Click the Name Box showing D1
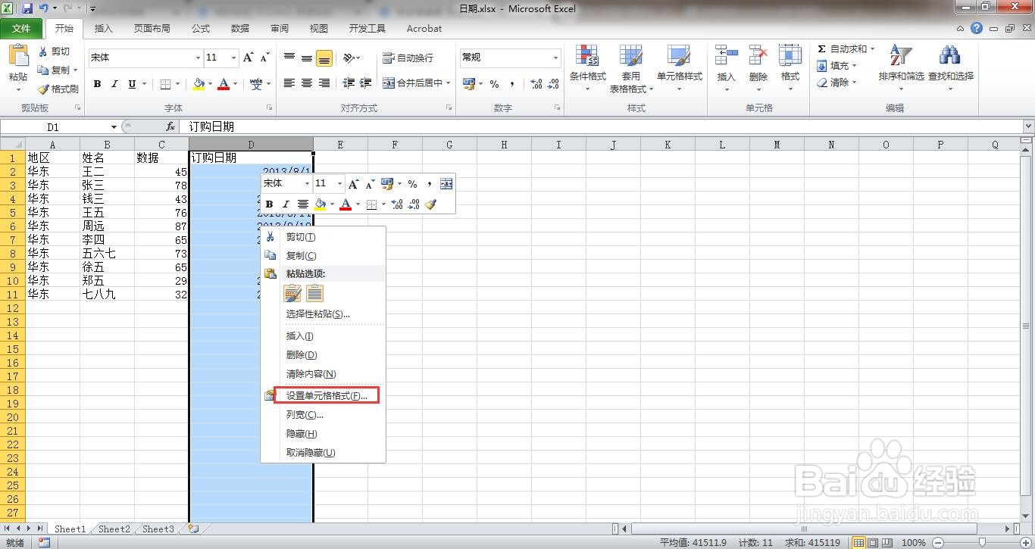1035x549 pixels. tap(53, 127)
